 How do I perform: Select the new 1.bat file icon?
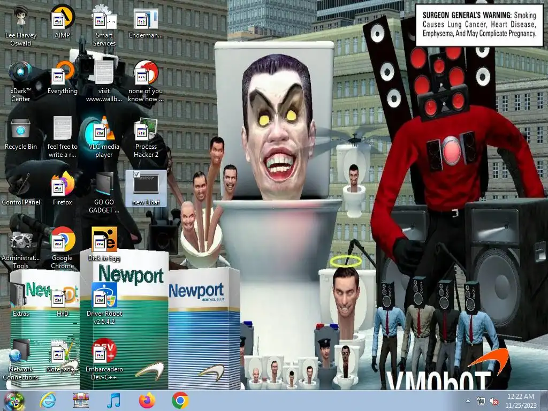pos(146,188)
